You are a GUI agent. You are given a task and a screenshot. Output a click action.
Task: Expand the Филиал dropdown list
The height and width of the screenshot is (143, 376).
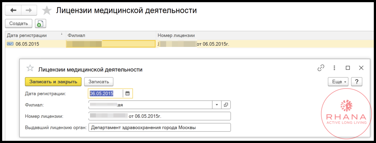(217, 105)
